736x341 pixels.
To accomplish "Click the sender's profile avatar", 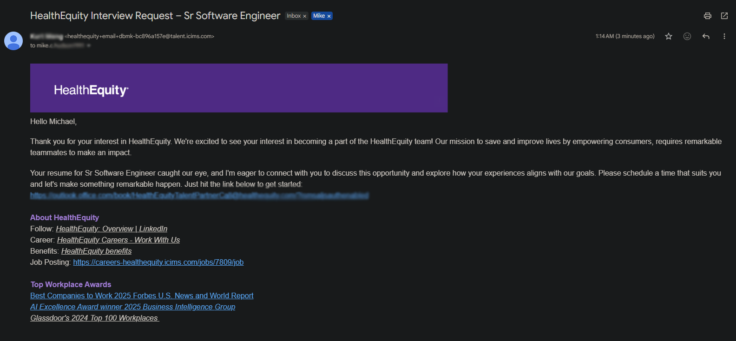I will [x=13, y=41].
